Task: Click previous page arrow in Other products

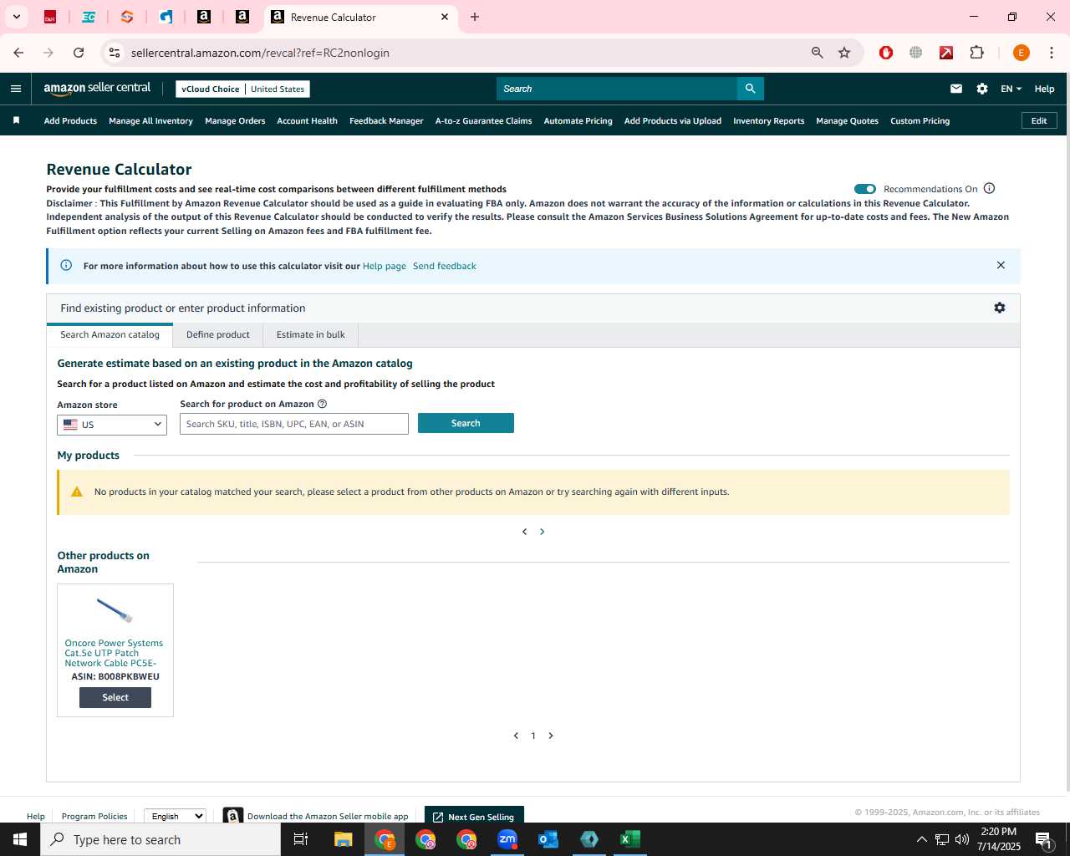Action: click(516, 736)
